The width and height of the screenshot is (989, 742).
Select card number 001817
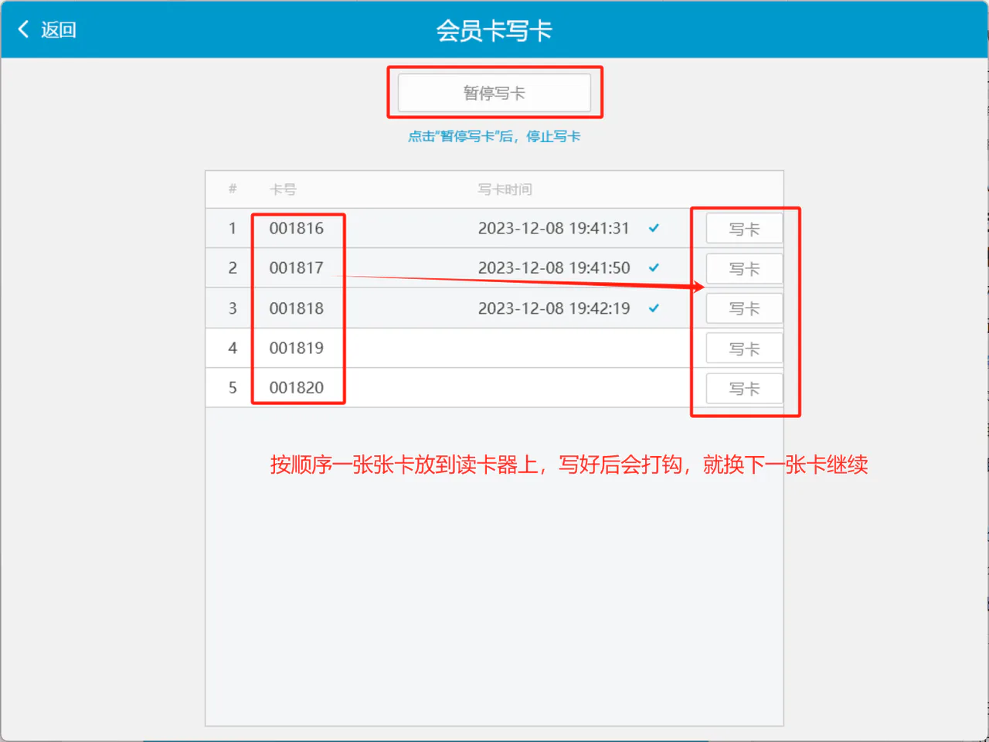(x=297, y=267)
